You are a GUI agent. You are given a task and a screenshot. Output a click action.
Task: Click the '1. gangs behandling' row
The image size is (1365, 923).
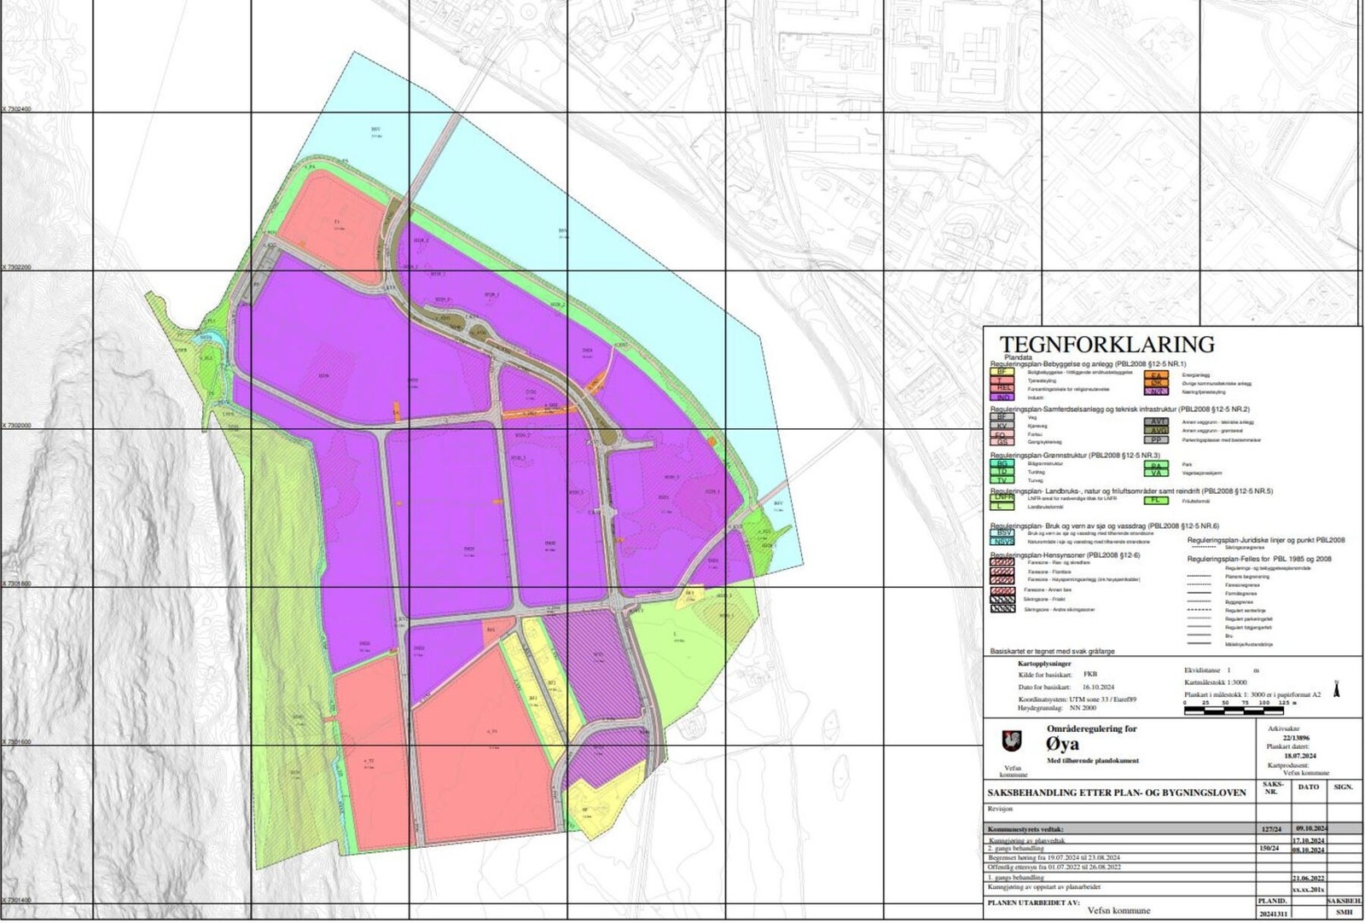(1172, 877)
